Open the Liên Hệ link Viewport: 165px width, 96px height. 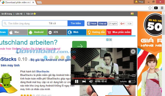pyautogui.click(x=19, y=14)
